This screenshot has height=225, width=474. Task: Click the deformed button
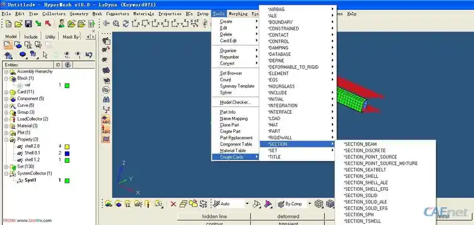tap(288, 216)
